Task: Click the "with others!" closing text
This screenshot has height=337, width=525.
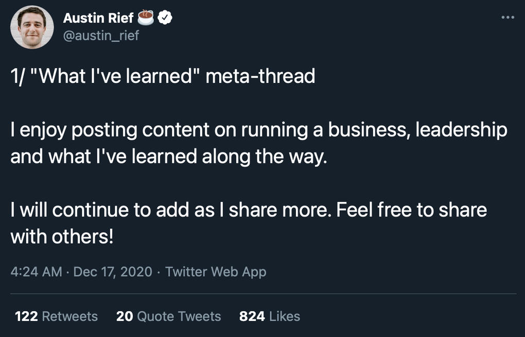Action: click(61, 237)
